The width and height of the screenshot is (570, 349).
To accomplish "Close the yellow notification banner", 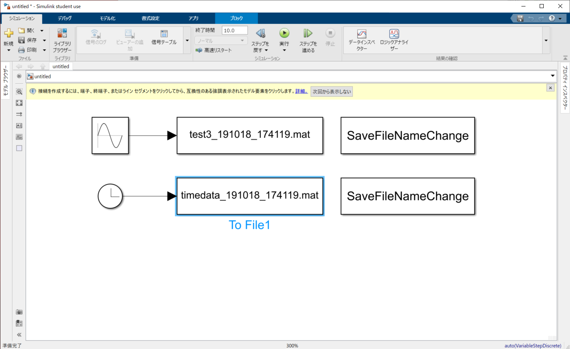I will pyautogui.click(x=550, y=88).
